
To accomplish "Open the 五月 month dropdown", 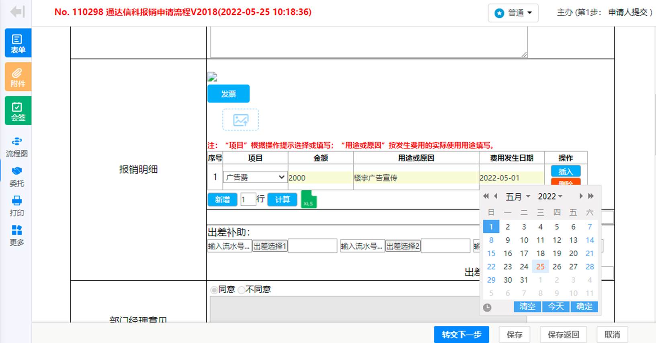I will 518,196.
